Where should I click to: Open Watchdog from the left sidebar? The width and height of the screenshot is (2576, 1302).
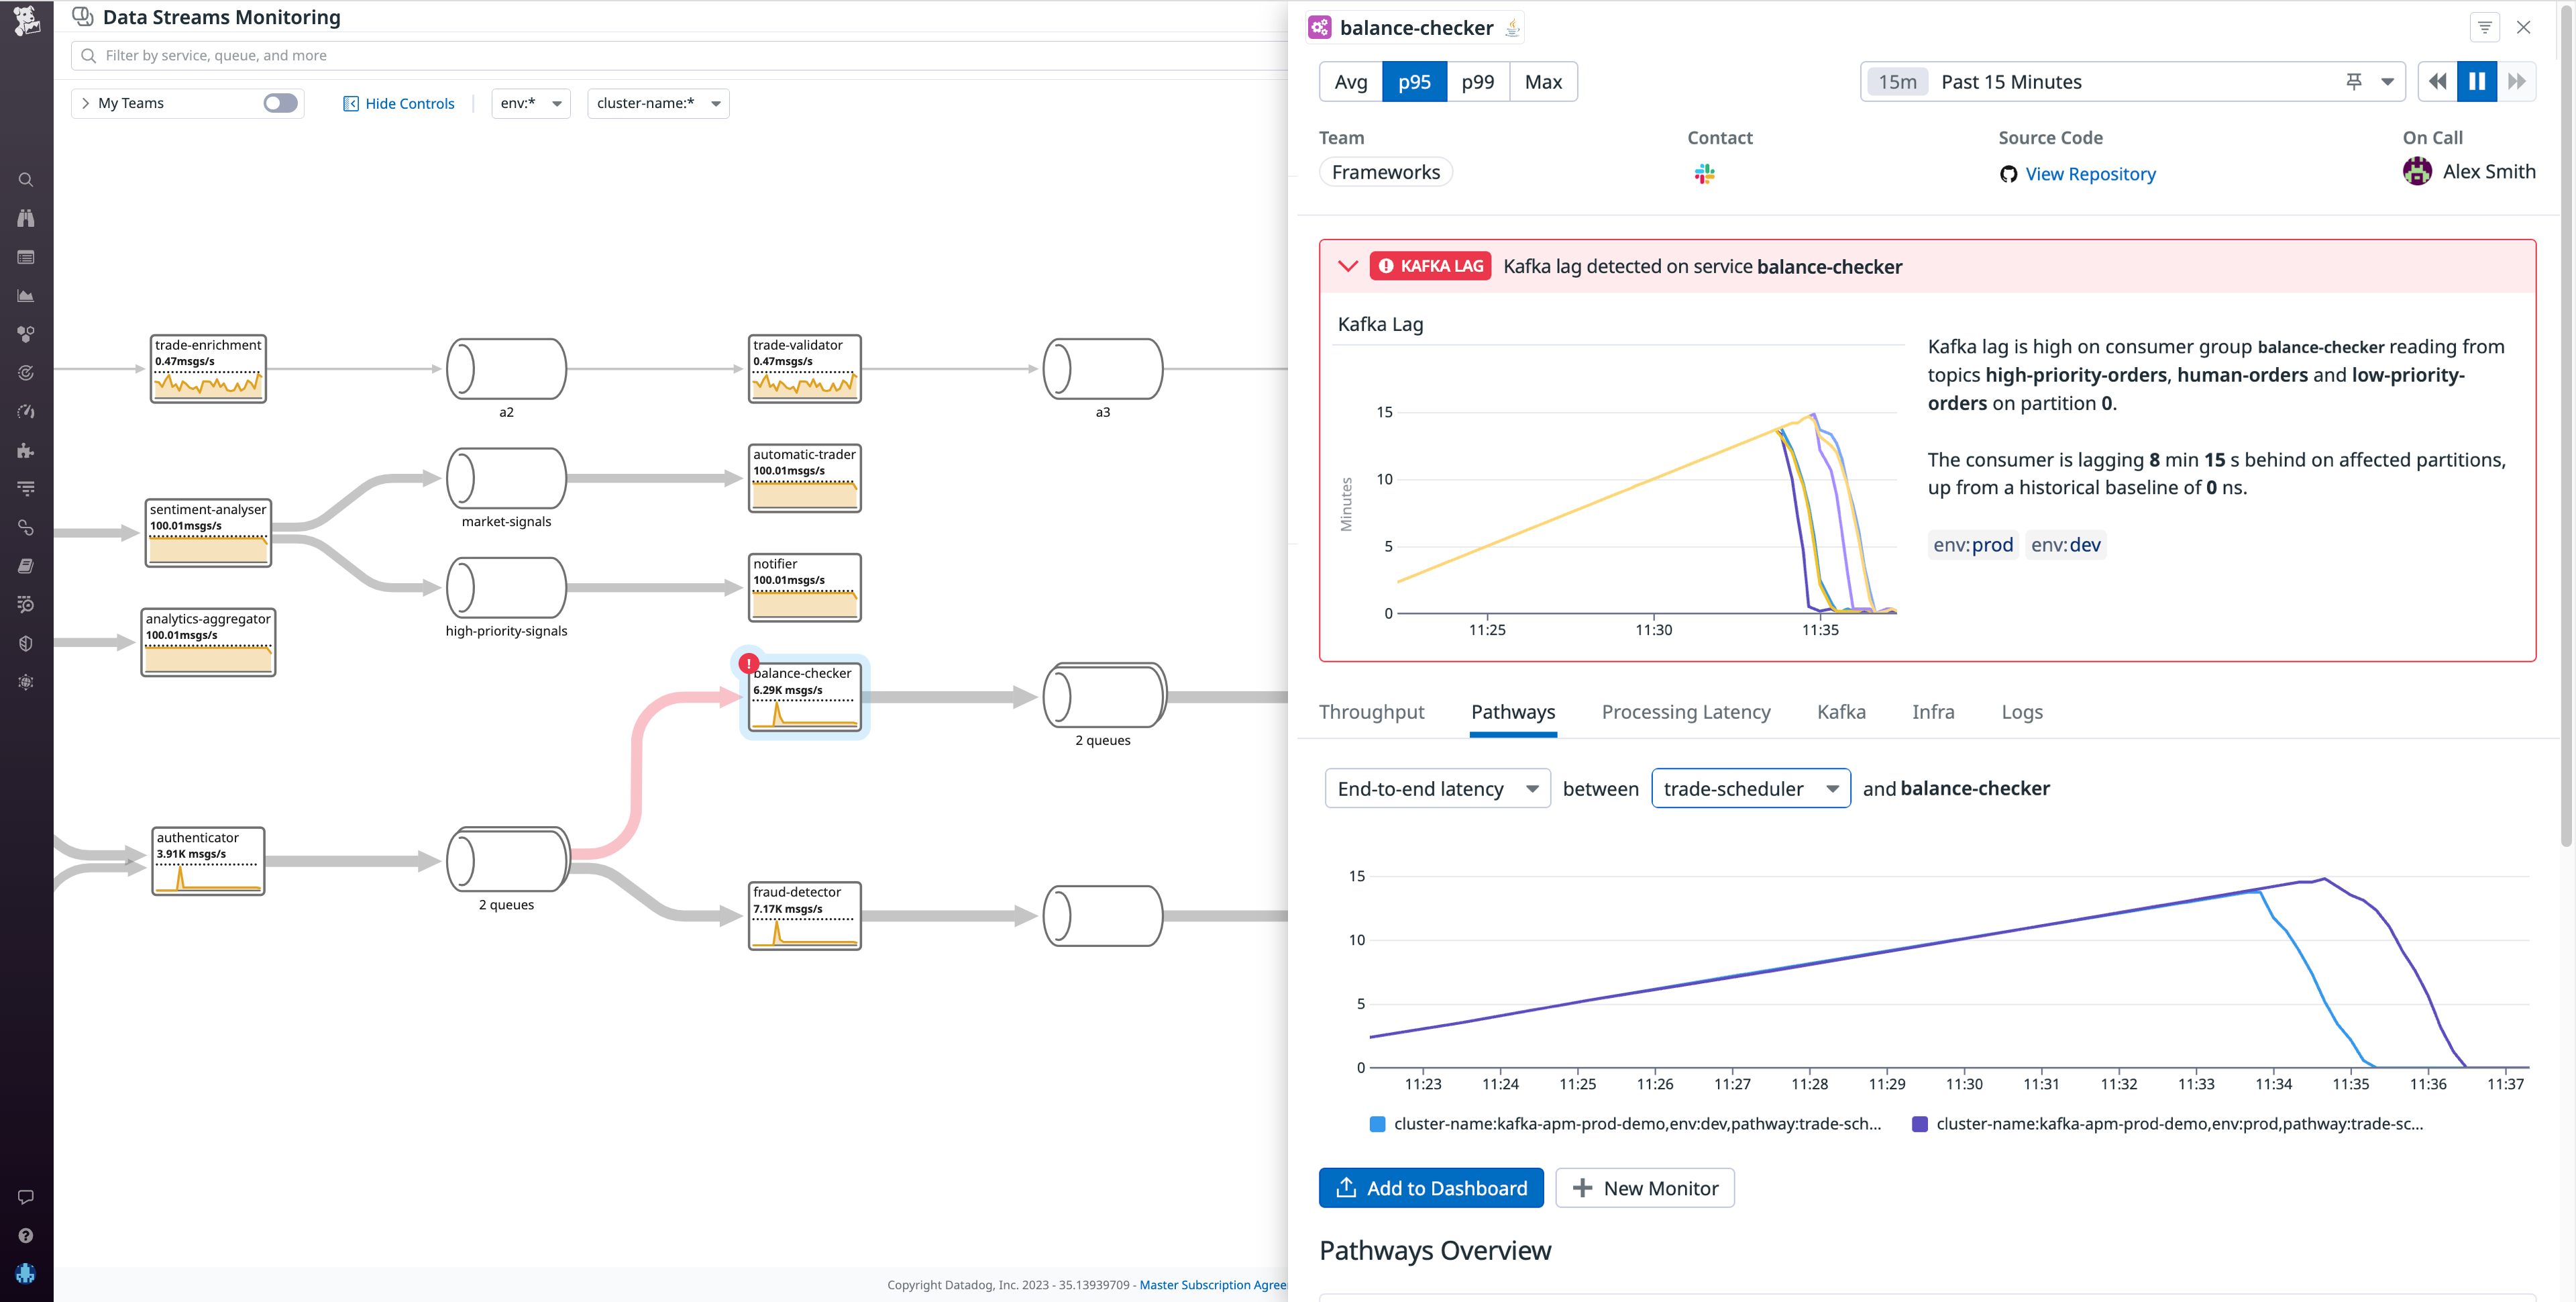tap(27, 218)
